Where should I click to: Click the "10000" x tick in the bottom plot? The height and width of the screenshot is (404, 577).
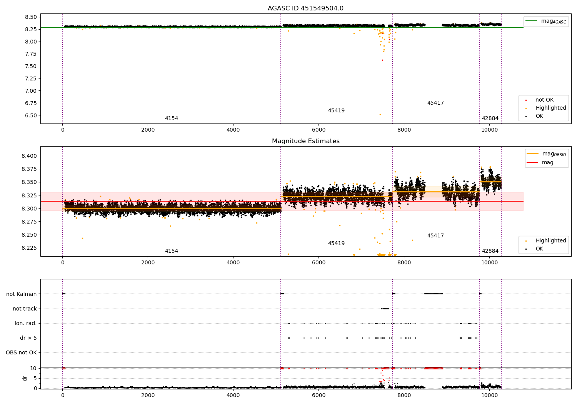(489, 396)
